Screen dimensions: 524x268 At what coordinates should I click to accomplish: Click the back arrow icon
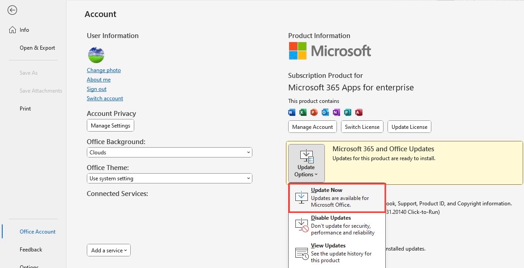tap(13, 10)
